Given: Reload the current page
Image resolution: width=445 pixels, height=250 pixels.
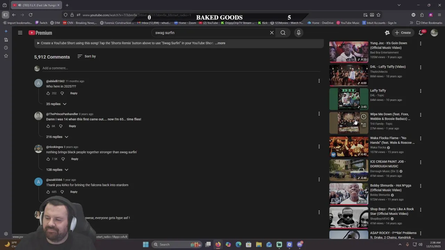Looking at the screenshot, I should coord(31,15).
